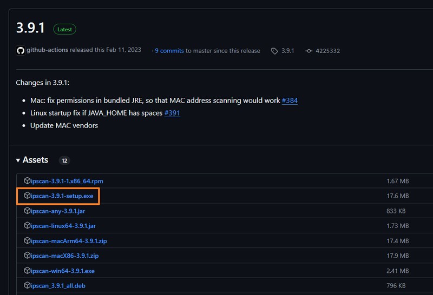This screenshot has height=295, width=433.
Task: Click the 833 KB size value
Action: coord(396,211)
